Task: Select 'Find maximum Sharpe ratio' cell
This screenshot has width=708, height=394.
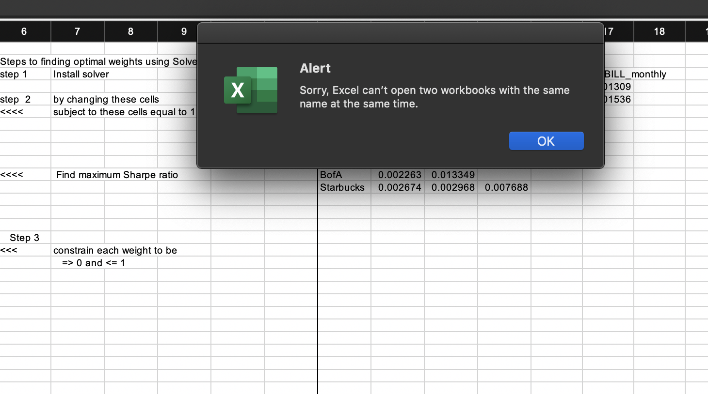Action: tap(117, 175)
